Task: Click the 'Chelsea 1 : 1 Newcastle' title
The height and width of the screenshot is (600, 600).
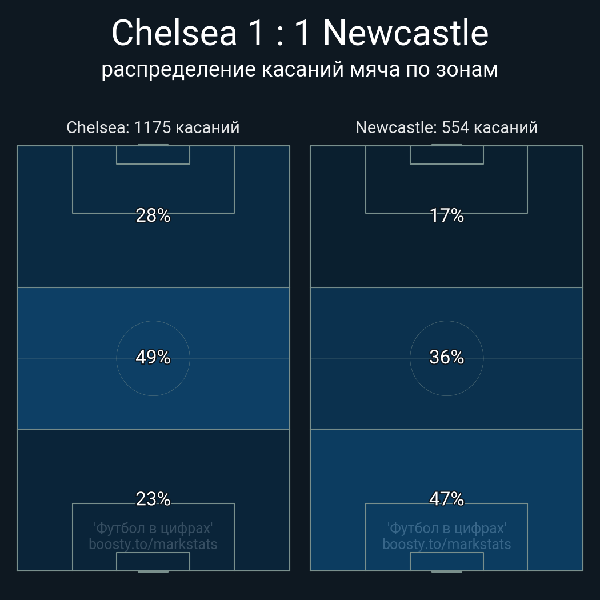Action: [x=299, y=33]
